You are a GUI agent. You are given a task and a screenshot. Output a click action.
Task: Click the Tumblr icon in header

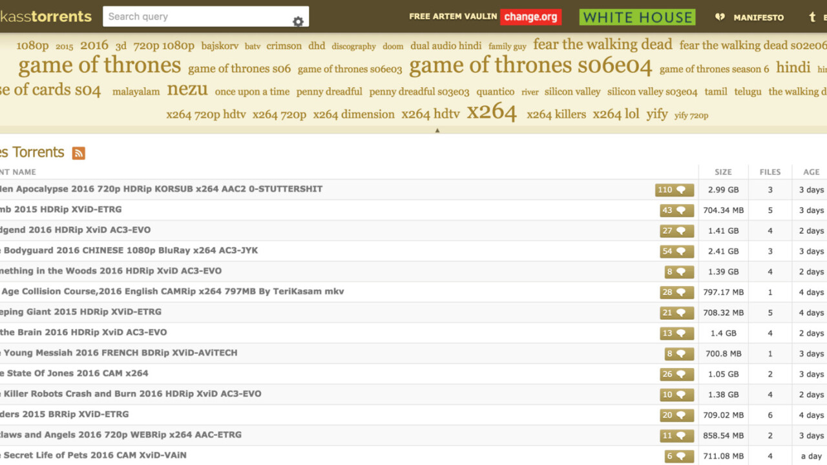tap(812, 17)
